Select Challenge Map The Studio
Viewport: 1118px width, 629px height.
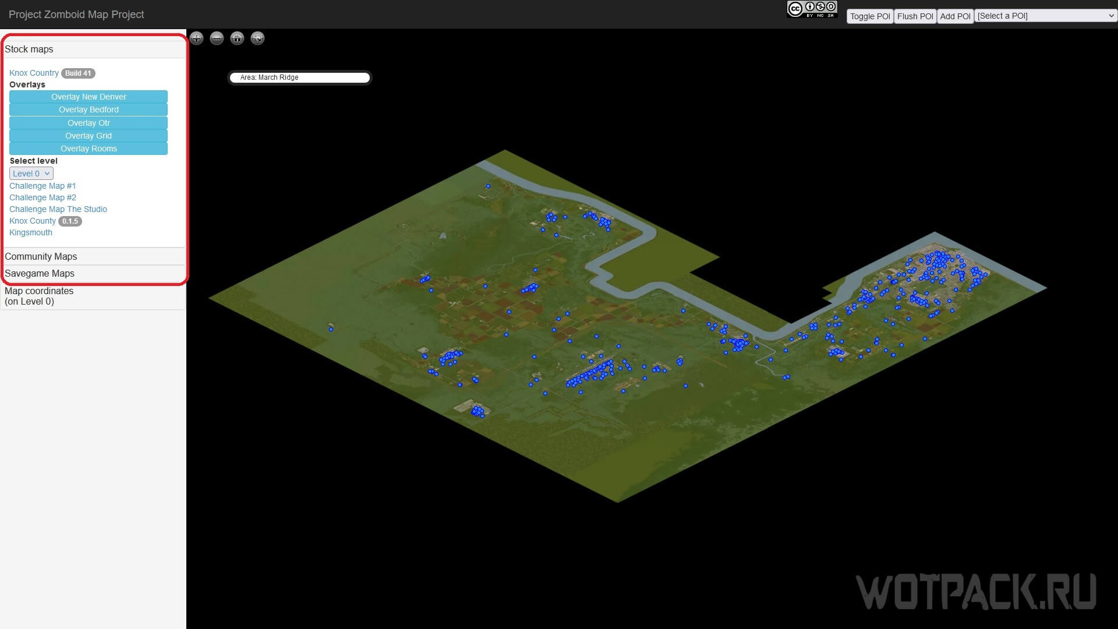coord(58,209)
